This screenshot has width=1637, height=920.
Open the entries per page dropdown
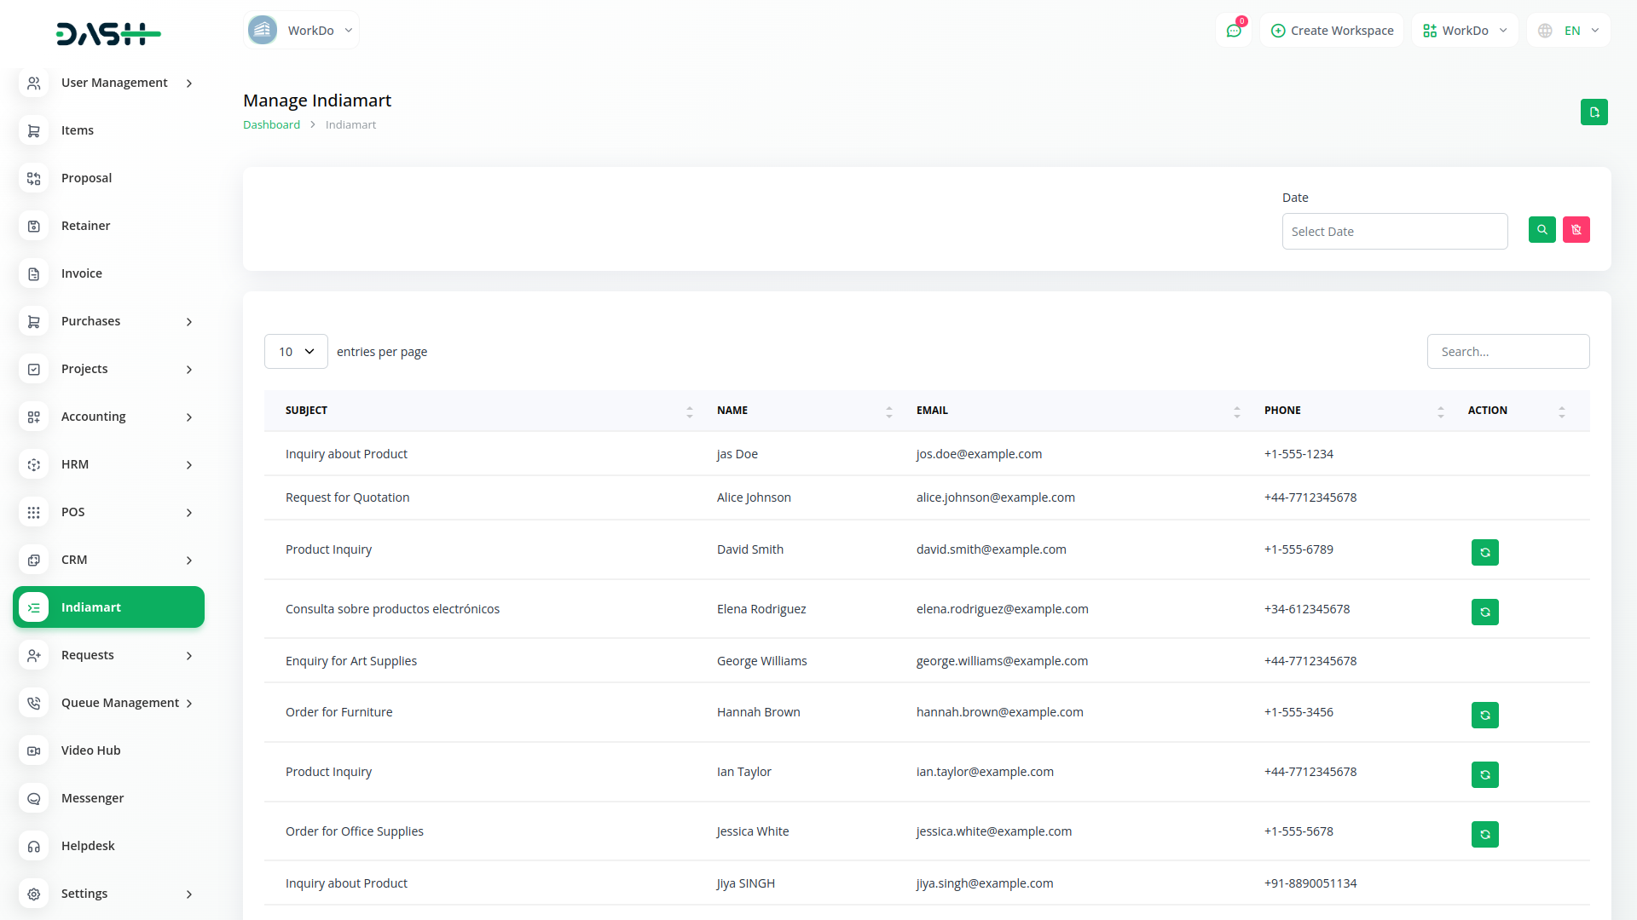(x=296, y=352)
